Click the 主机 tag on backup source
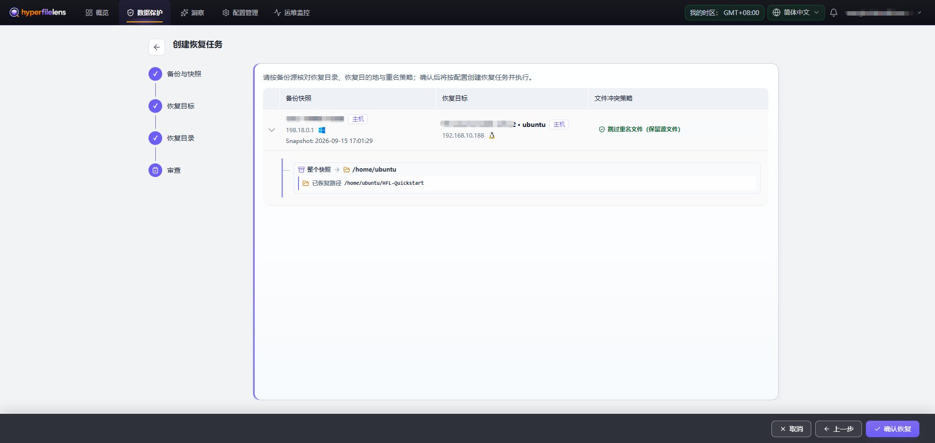 358,119
